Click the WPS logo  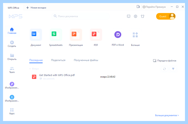point(15,16)
